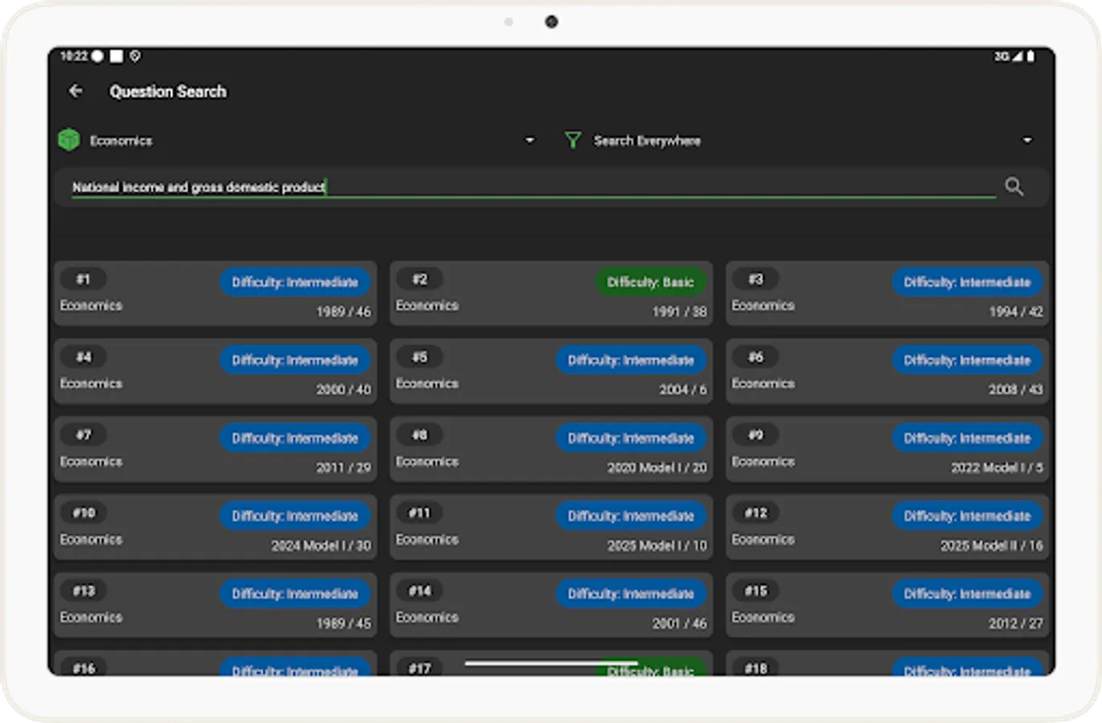Open question #5 from 2004
1102x723 pixels.
(551, 370)
